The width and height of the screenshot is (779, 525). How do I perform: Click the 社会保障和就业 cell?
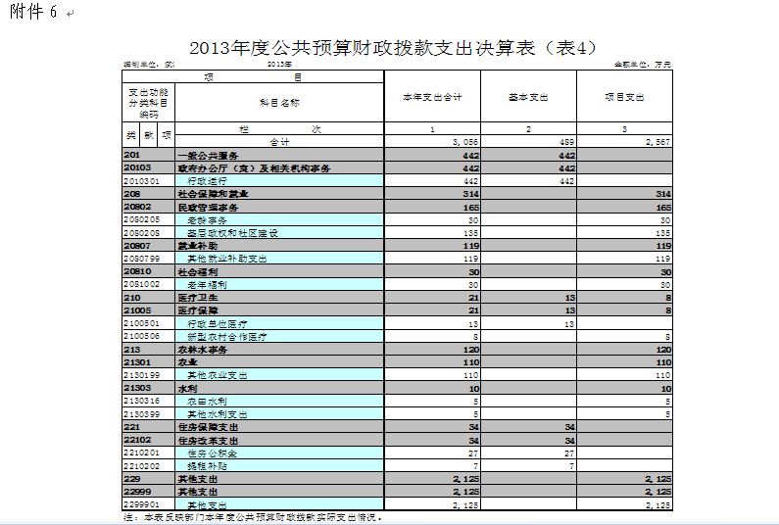(212, 194)
